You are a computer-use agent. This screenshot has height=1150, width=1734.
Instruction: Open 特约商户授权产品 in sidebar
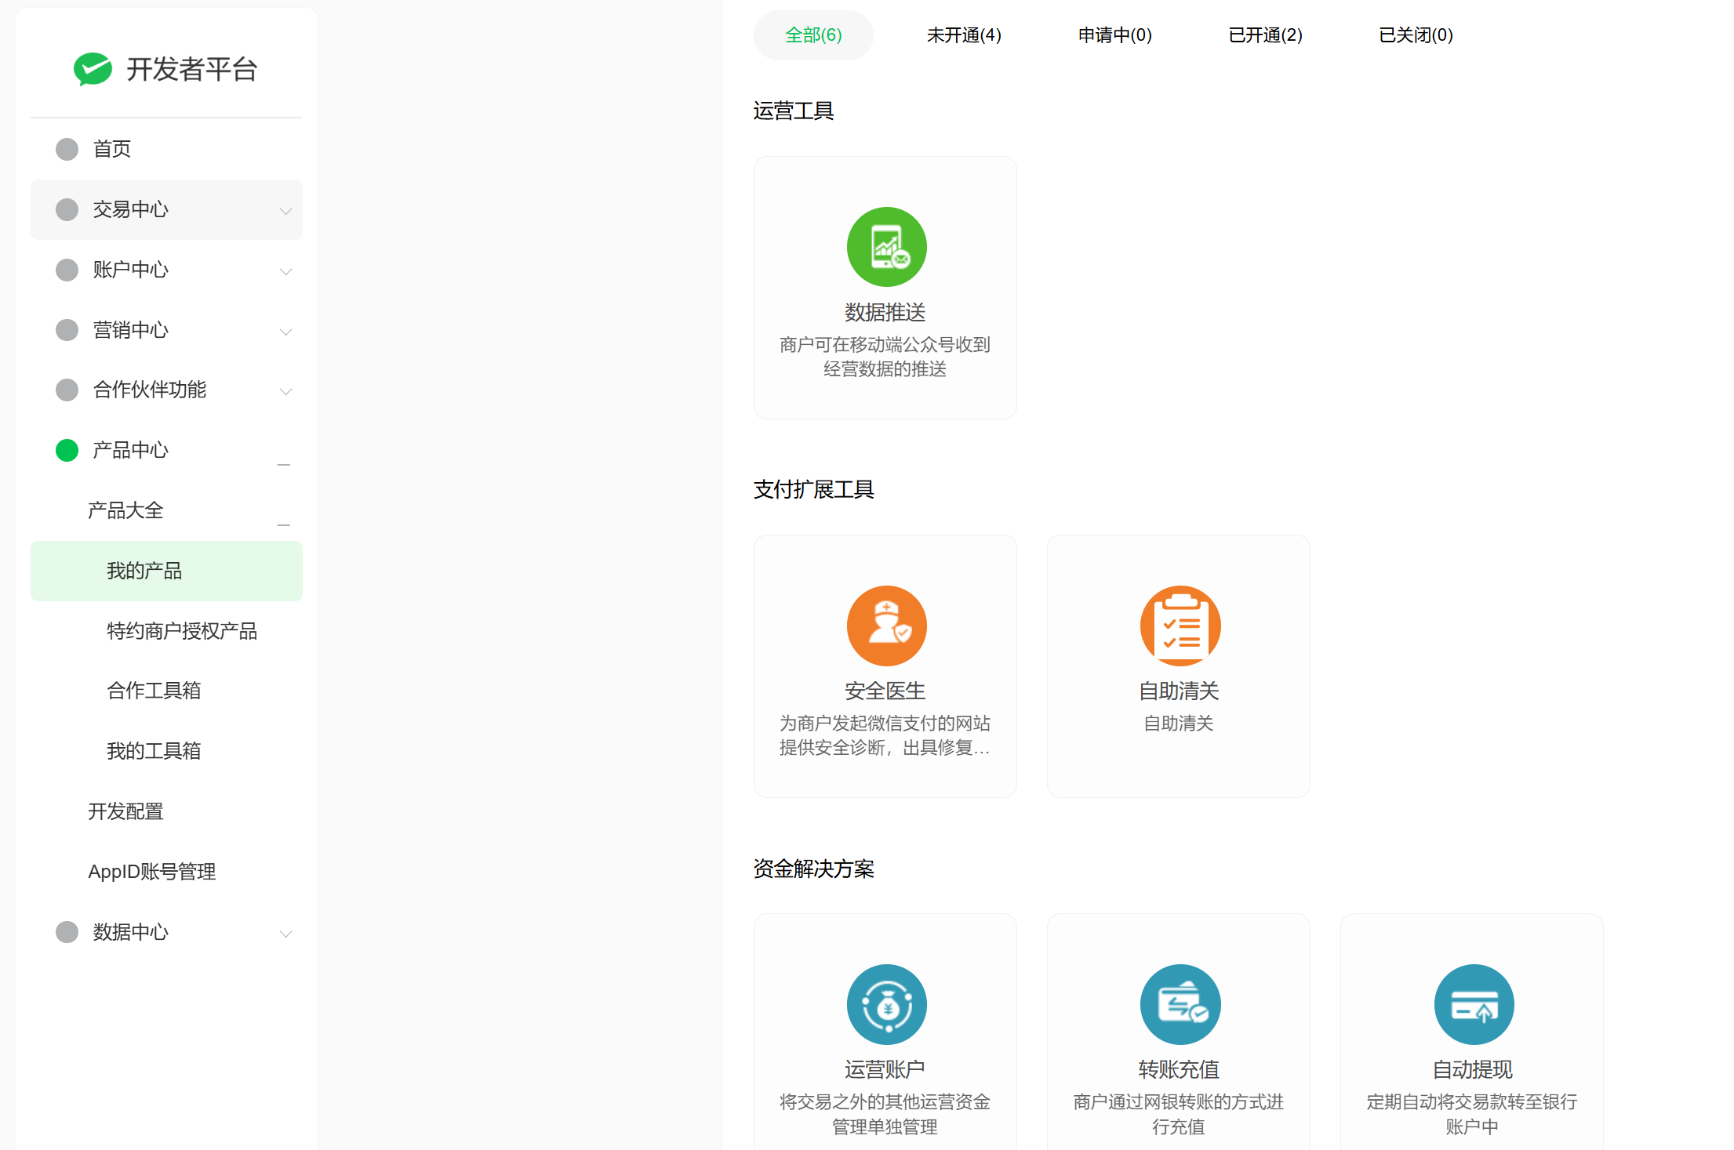tap(182, 631)
